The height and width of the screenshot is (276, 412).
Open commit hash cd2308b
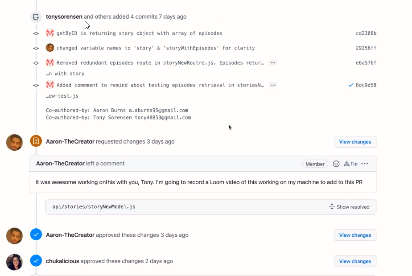click(366, 33)
